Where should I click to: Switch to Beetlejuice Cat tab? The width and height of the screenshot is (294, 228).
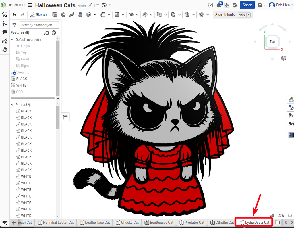click(x=159, y=222)
